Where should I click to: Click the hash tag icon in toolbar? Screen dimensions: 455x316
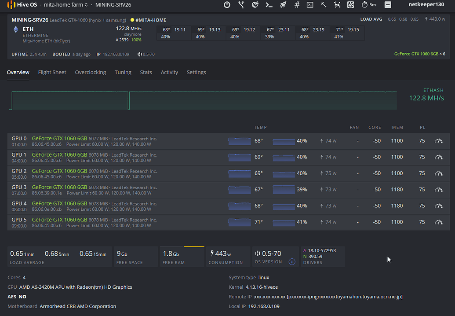297,5
